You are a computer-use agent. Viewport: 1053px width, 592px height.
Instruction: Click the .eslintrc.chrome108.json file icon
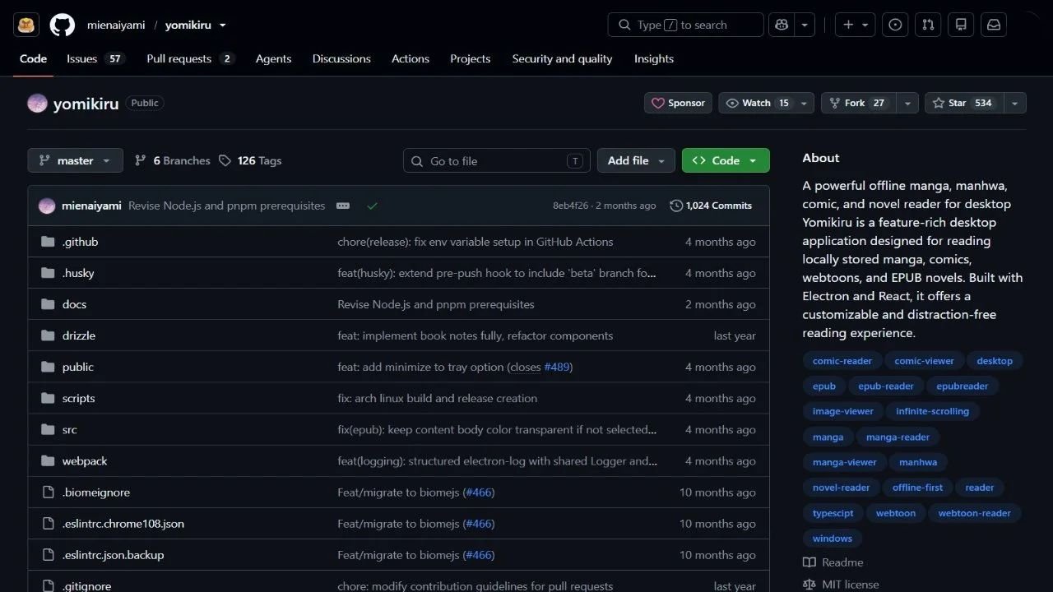(48, 524)
